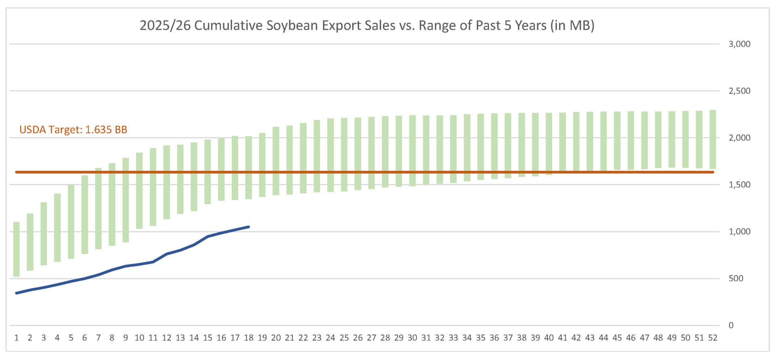Click the chart title text
This screenshot has width=777, height=361.
(x=367, y=25)
